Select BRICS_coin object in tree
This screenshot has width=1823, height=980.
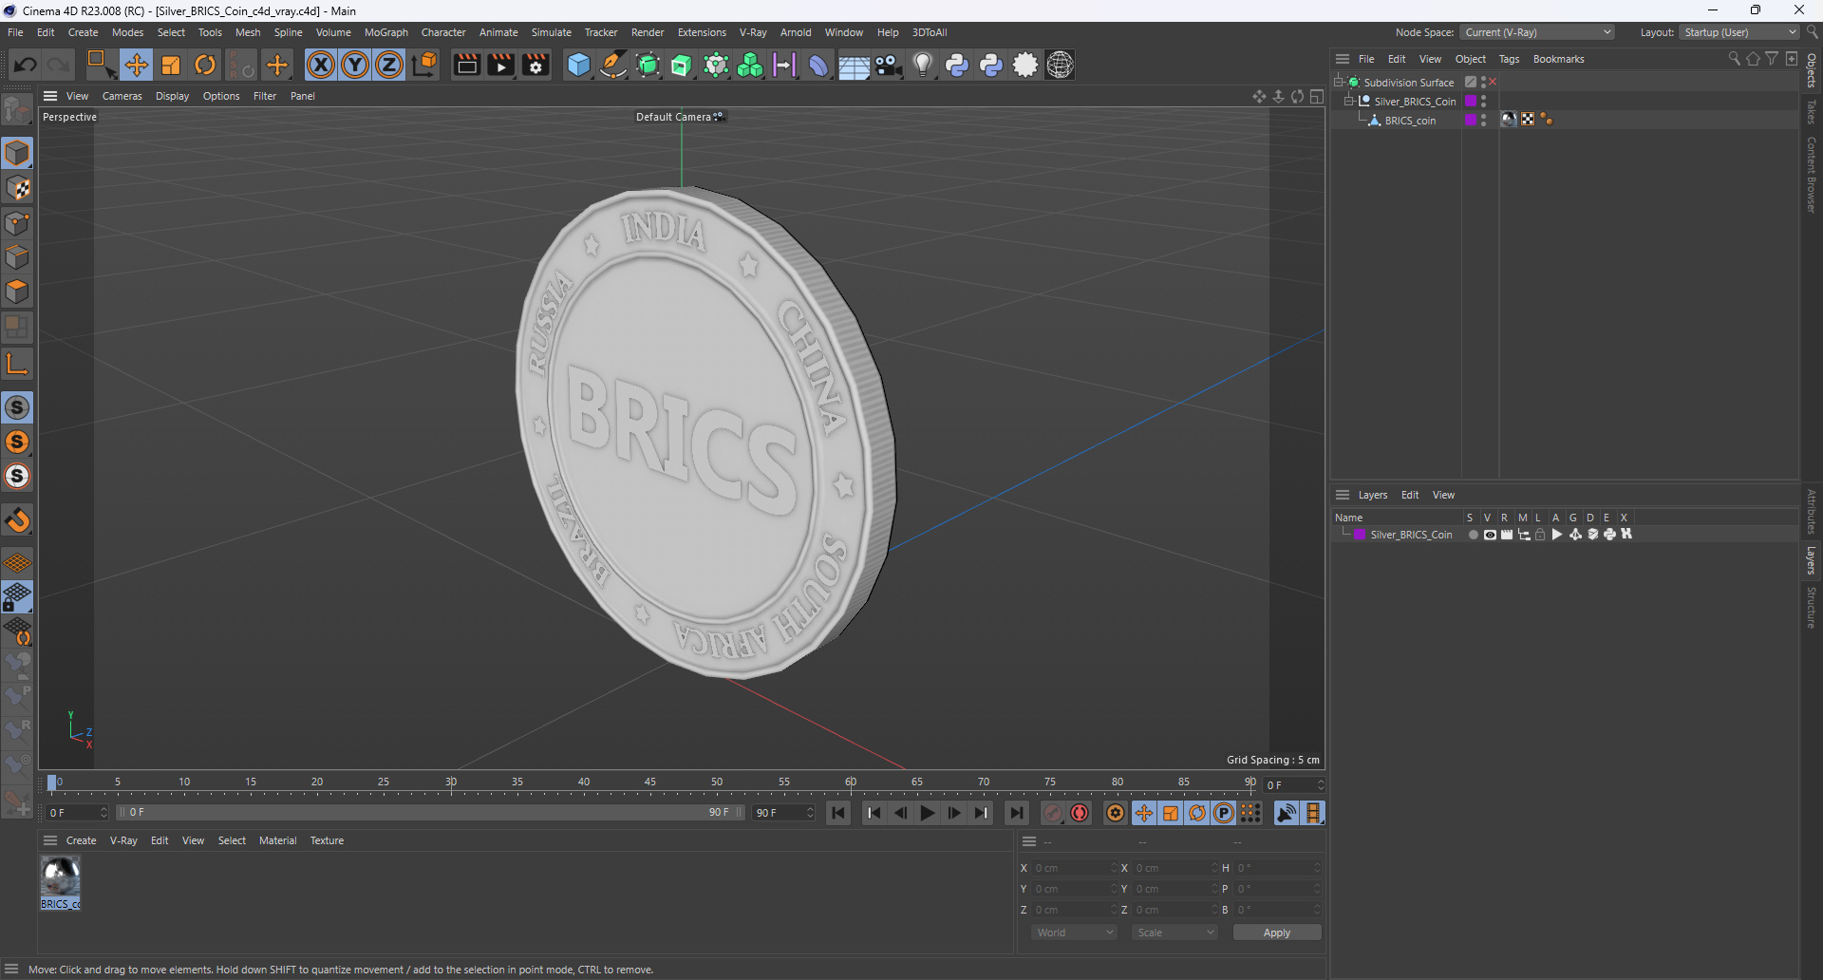(x=1410, y=121)
